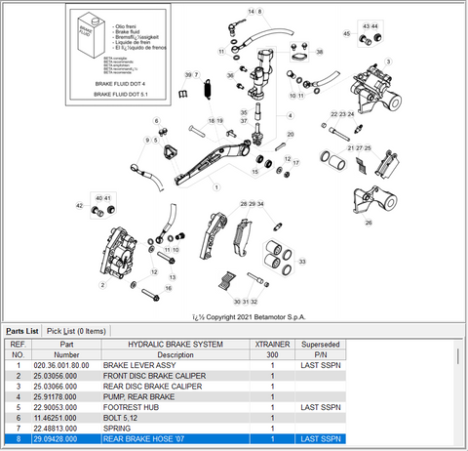Click the BRAKE FLUID DOT 4 text

coord(120,84)
